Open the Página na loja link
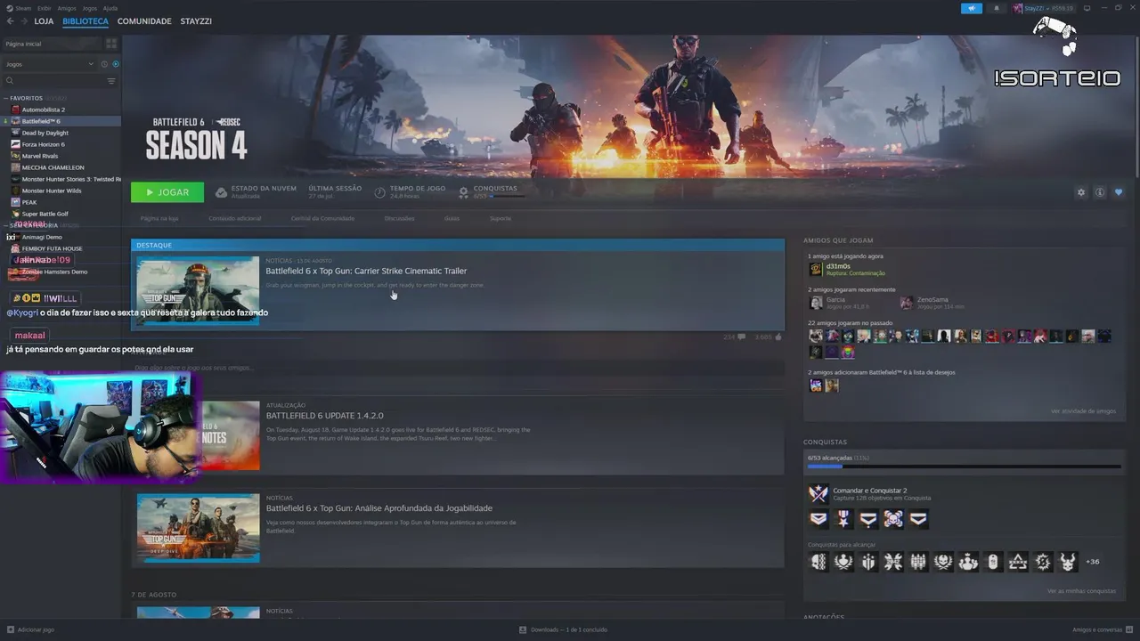Screen dimensions: 1140x641 click(x=159, y=218)
